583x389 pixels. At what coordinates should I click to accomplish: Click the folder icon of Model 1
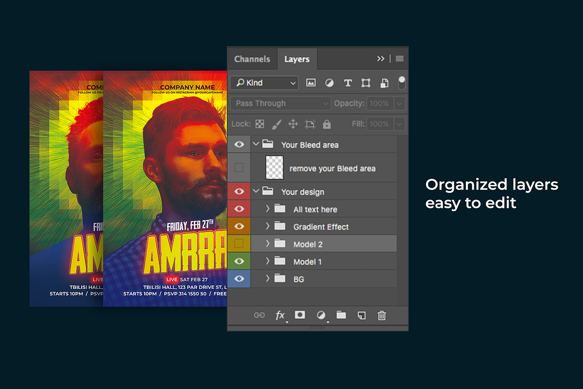280,262
